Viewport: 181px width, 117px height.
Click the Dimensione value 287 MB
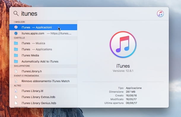tap(131, 92)
